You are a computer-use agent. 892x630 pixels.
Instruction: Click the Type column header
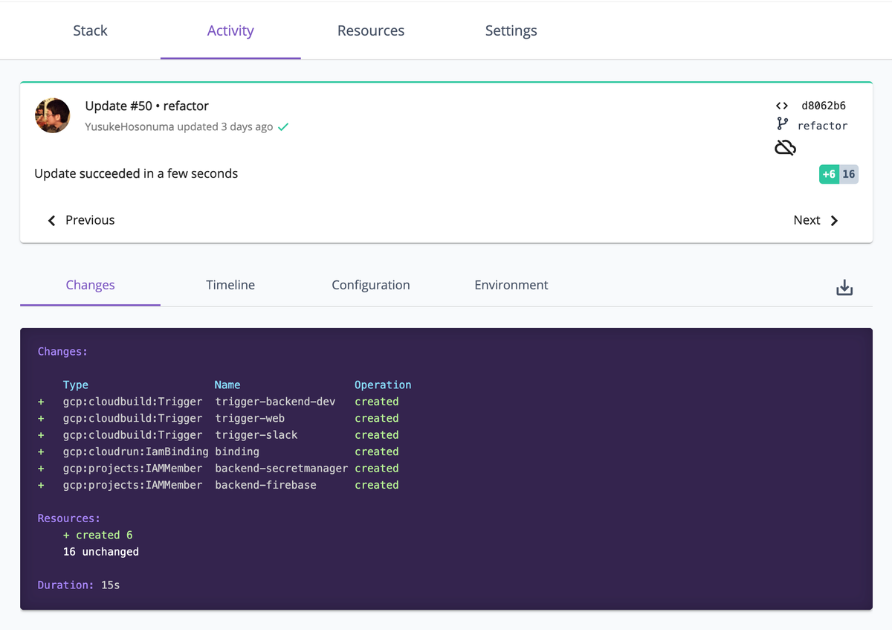click(x=76, y=385)
